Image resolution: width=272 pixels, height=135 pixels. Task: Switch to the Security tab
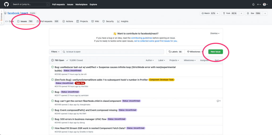tap(108, 21)
